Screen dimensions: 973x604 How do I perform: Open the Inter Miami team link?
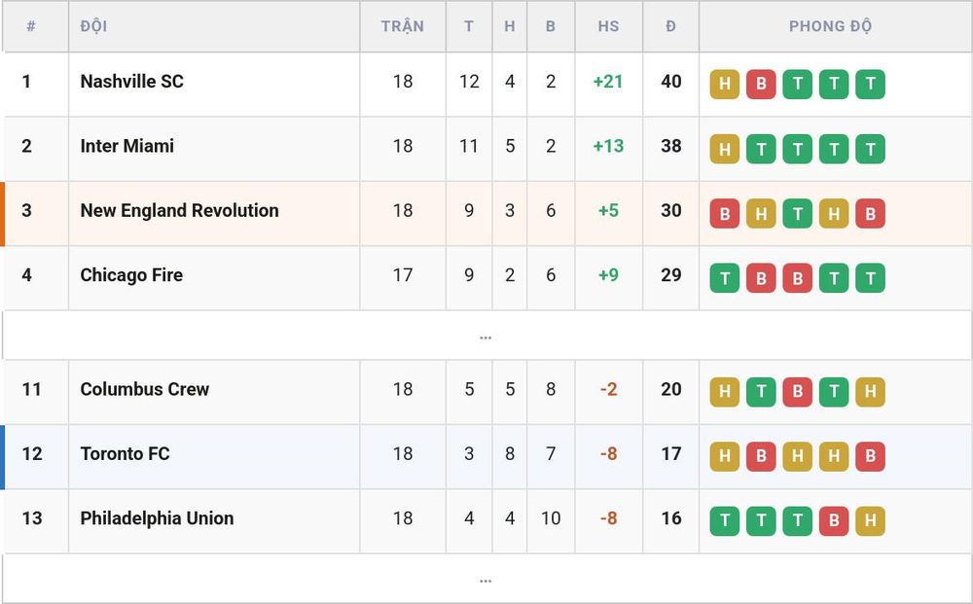click(x=126, y=146)
